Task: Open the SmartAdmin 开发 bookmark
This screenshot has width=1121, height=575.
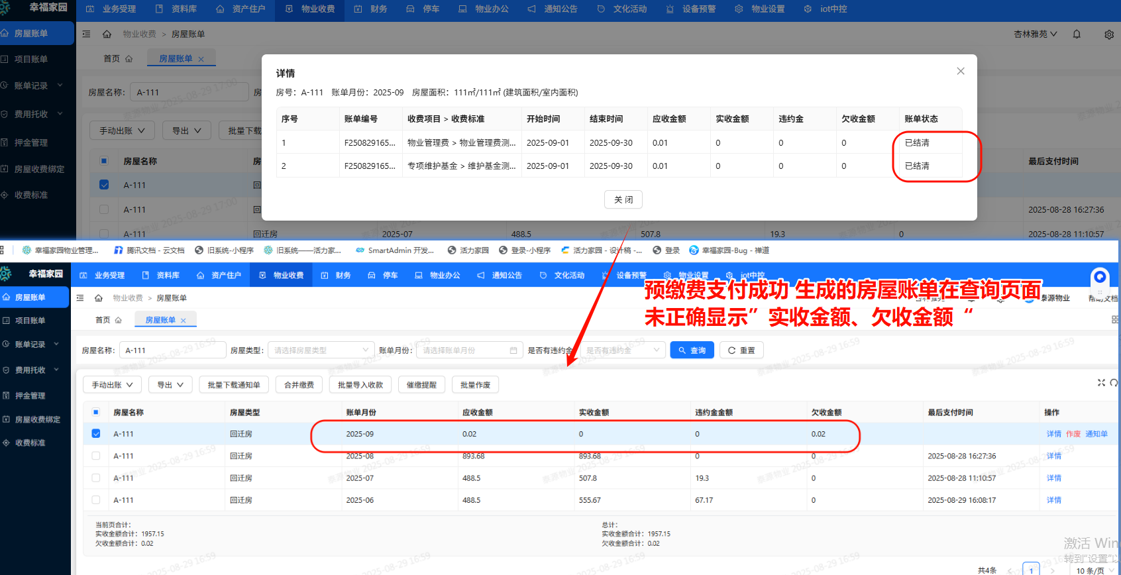Action: coord(395,250)
